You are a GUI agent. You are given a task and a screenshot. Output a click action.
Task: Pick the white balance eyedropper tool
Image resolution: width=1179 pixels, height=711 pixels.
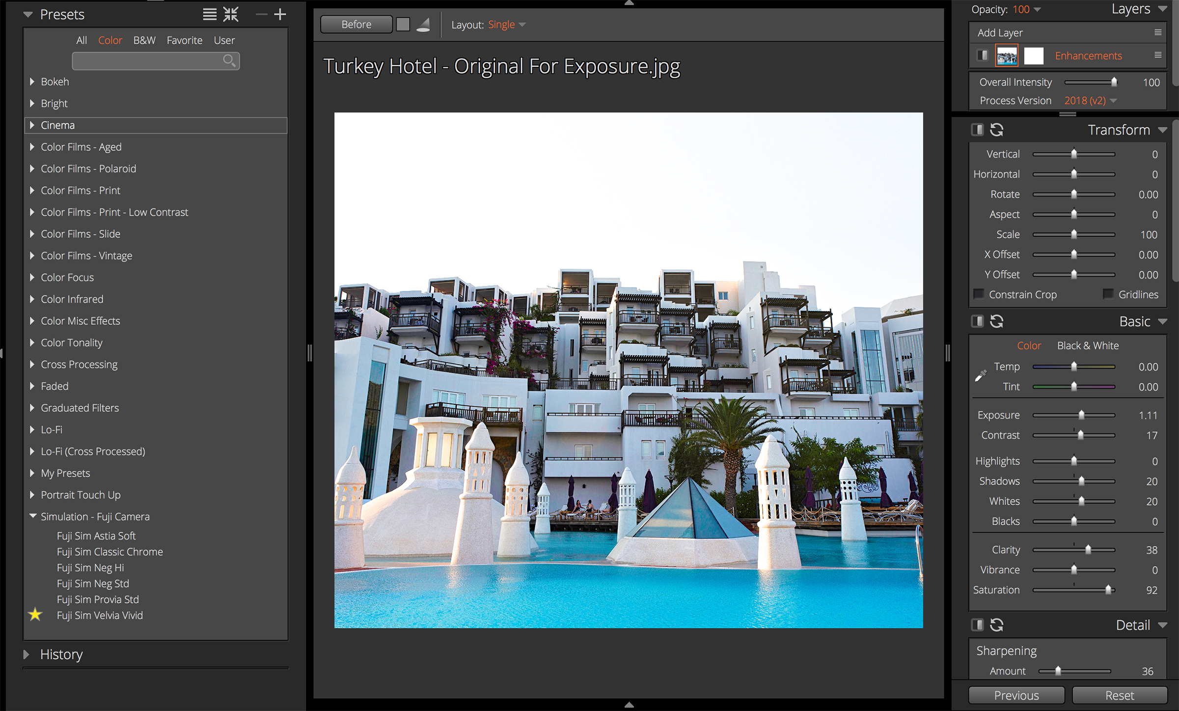[980, 375]
